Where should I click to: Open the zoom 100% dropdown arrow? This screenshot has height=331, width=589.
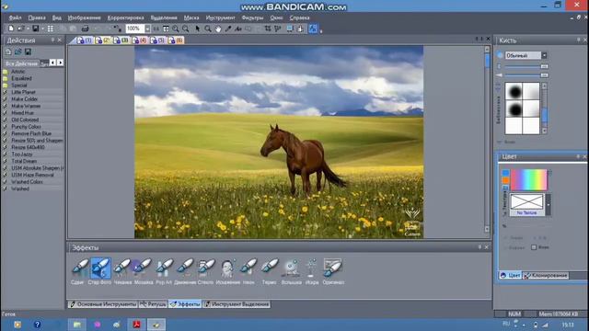pos(147,29)
